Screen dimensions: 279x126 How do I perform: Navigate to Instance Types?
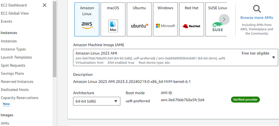[x=13, y=49]
